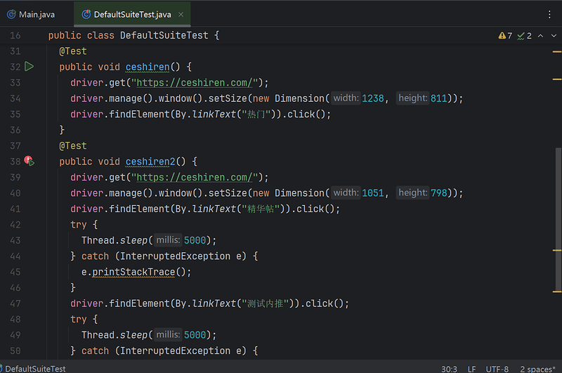The image size is (562, 373).
Task: Close the DefaultSuiteTest.java tab
Action: pos(181,14)
